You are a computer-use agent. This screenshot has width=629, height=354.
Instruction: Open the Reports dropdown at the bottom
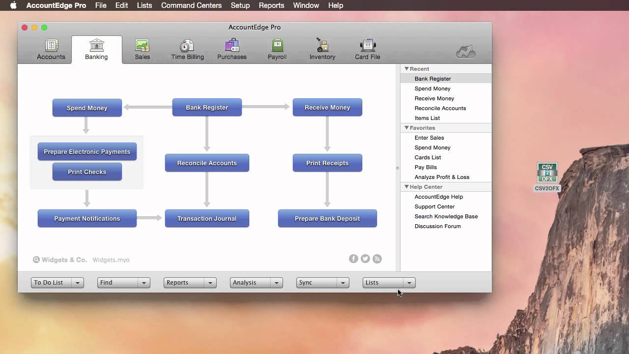pos(190,283)
